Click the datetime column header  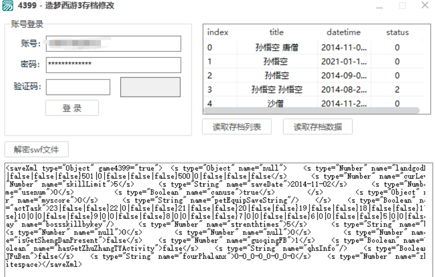click(343, 32)
